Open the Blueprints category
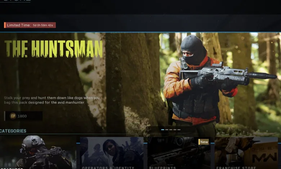 pyautogui.click(x=179, y=153)
